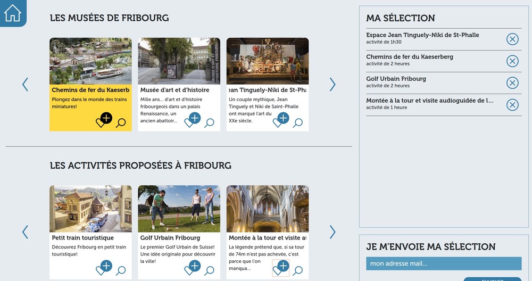The image size is (532, 281).
Task: Remove Montée à la tour from selection list
Action: point(512,105)
